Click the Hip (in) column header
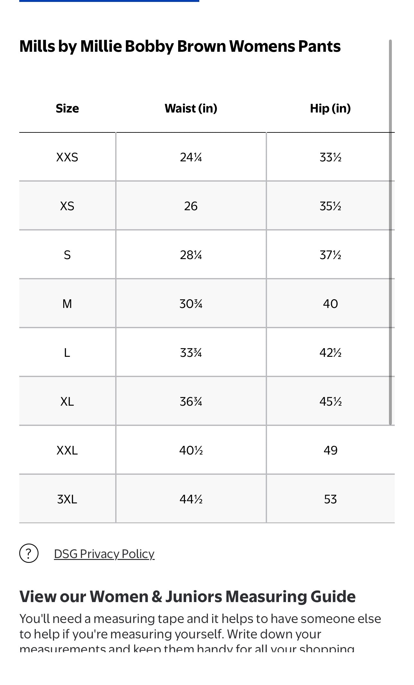This screenshot has width=414, height=685. coord(330,108)
